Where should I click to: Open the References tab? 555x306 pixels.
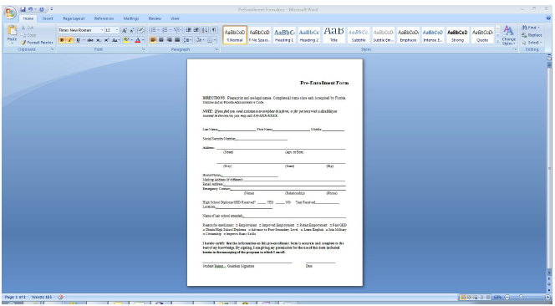click(x=104, y=18)
